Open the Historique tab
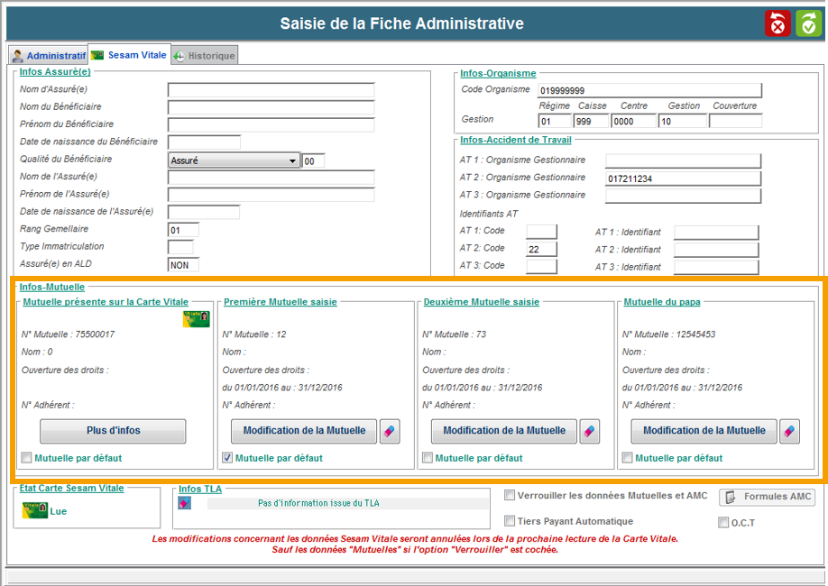 (205, 56)
